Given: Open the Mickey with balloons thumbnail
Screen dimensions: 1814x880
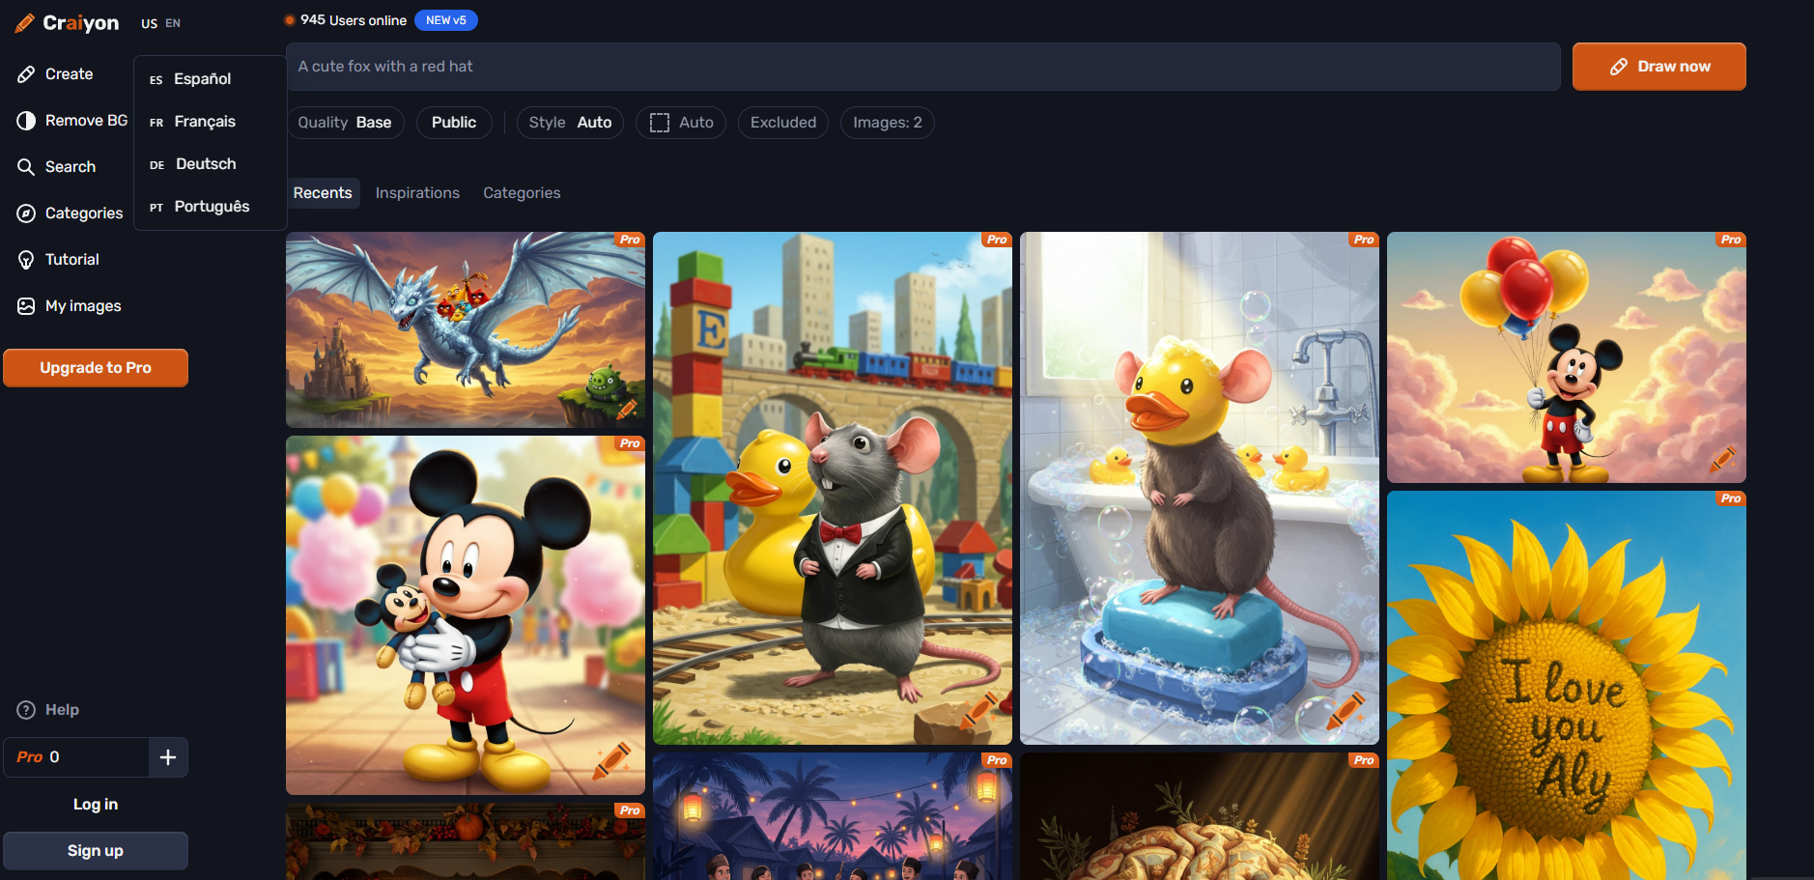Looking at the screenshot, I should [1567, 357].
